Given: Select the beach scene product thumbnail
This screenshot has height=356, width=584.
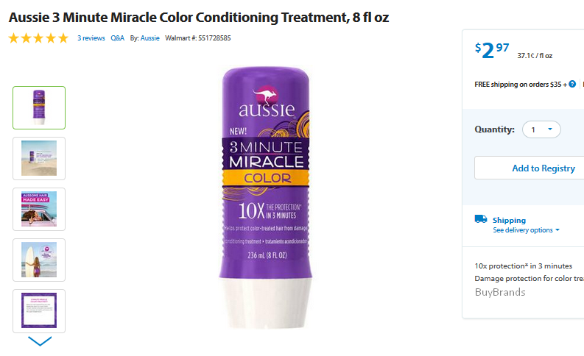Looking at the screenshot, I should pos(39,158).
